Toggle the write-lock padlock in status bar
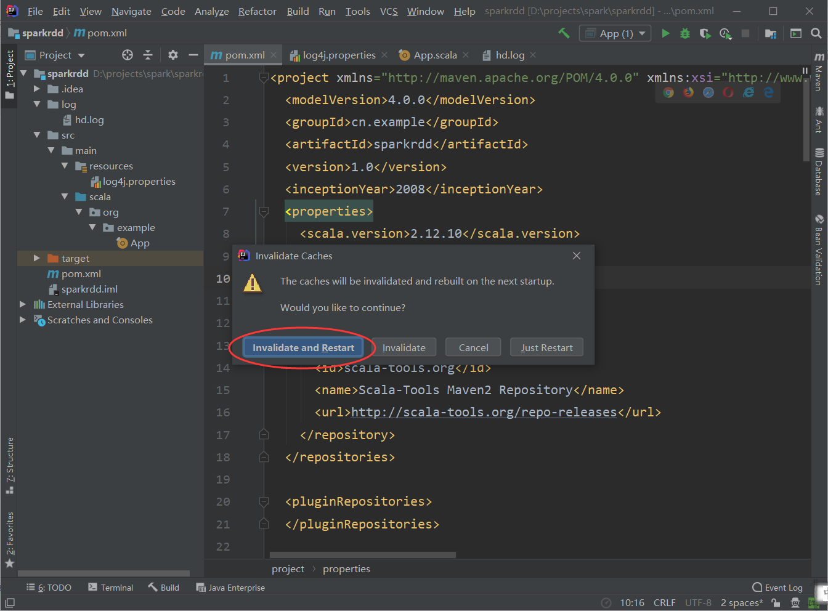This screenshot has width=828, height=611. click(776, 603)
